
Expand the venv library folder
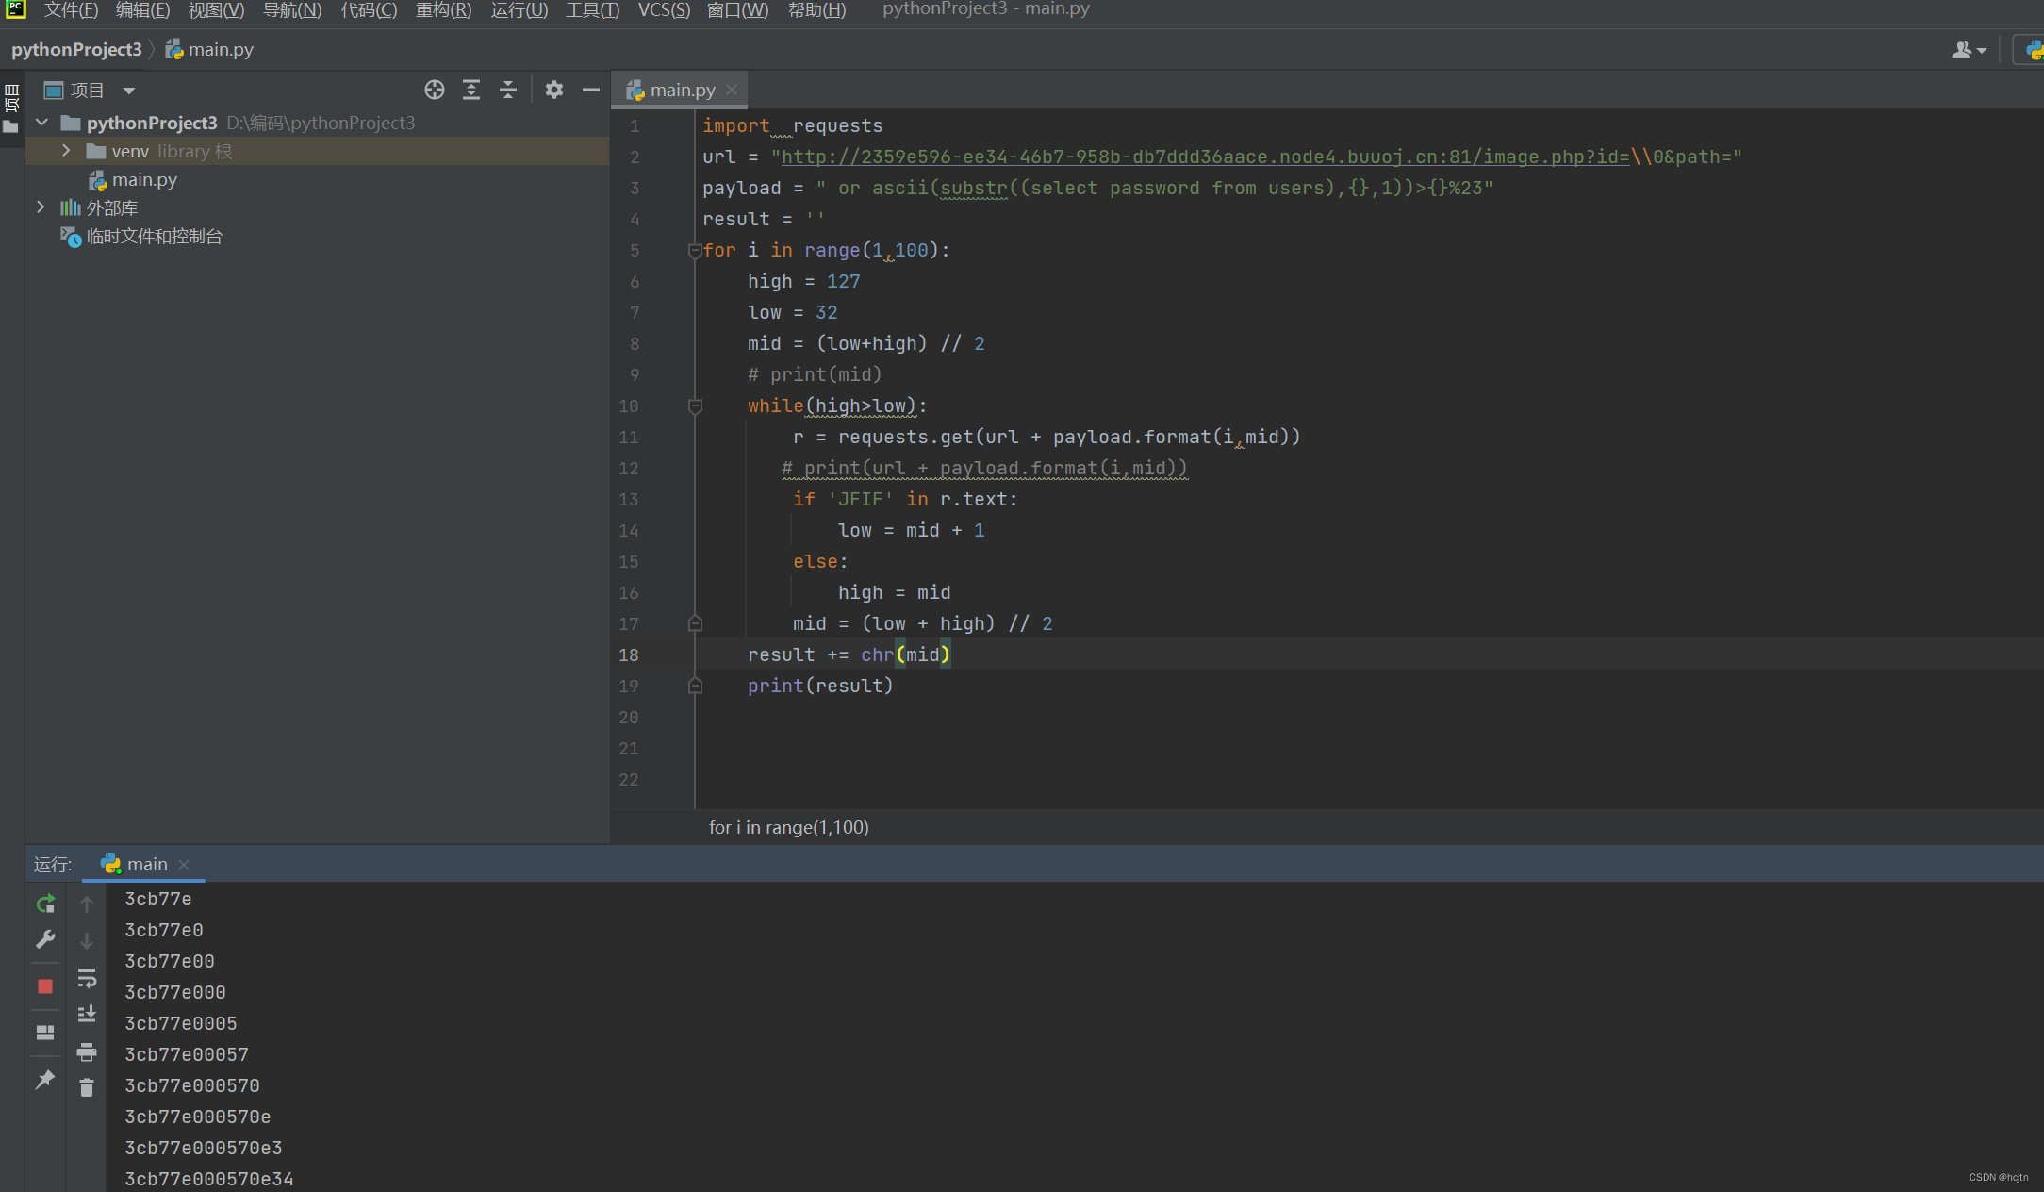[66, 151]
